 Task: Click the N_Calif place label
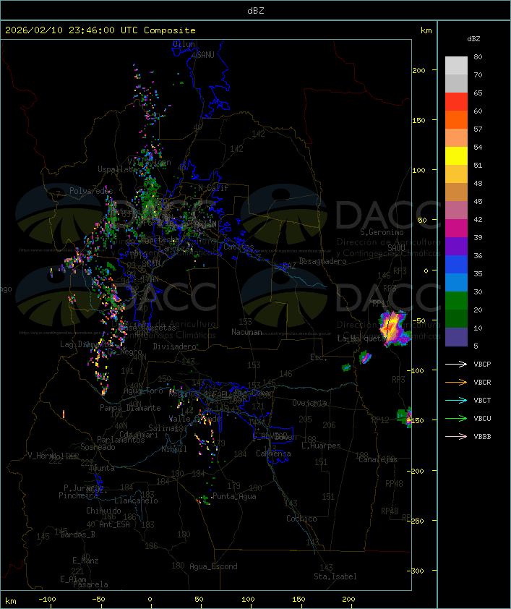coord(213,187)
